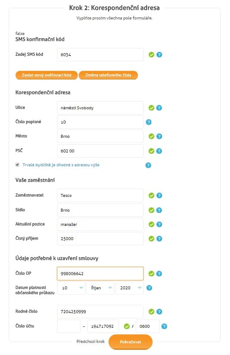Open help icon beside Čistý příjem

pyautogui.click(x=159, y=239)
